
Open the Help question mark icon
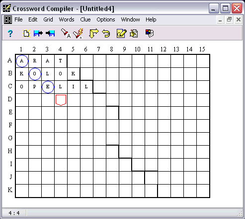pyautogui.click(x=10, y=33)
